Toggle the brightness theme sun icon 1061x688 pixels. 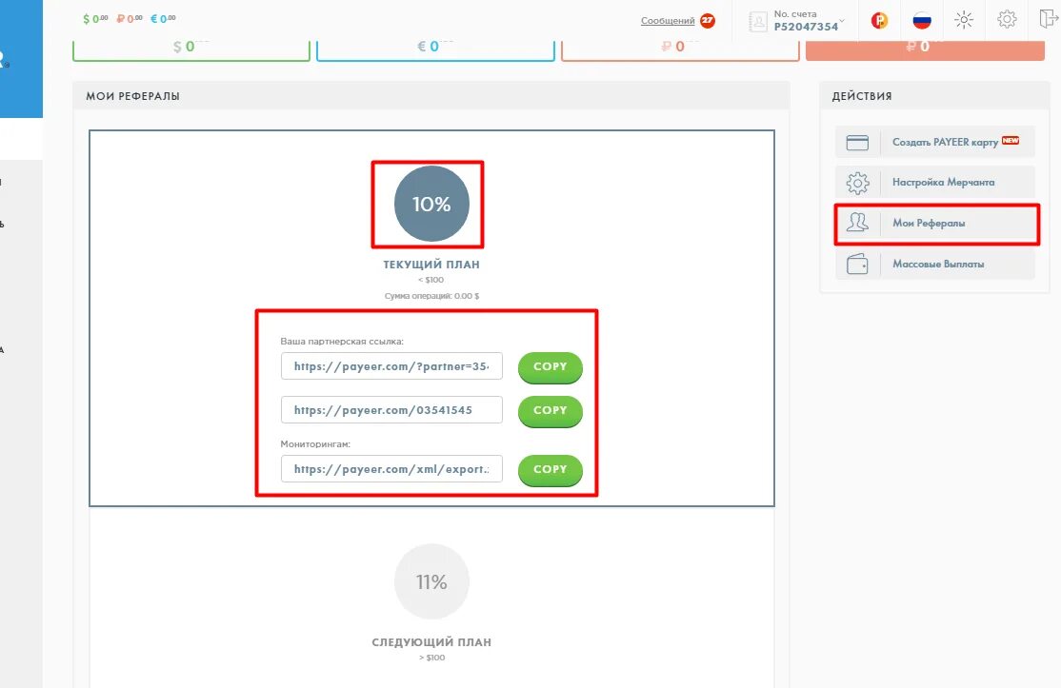pos(964,20)
